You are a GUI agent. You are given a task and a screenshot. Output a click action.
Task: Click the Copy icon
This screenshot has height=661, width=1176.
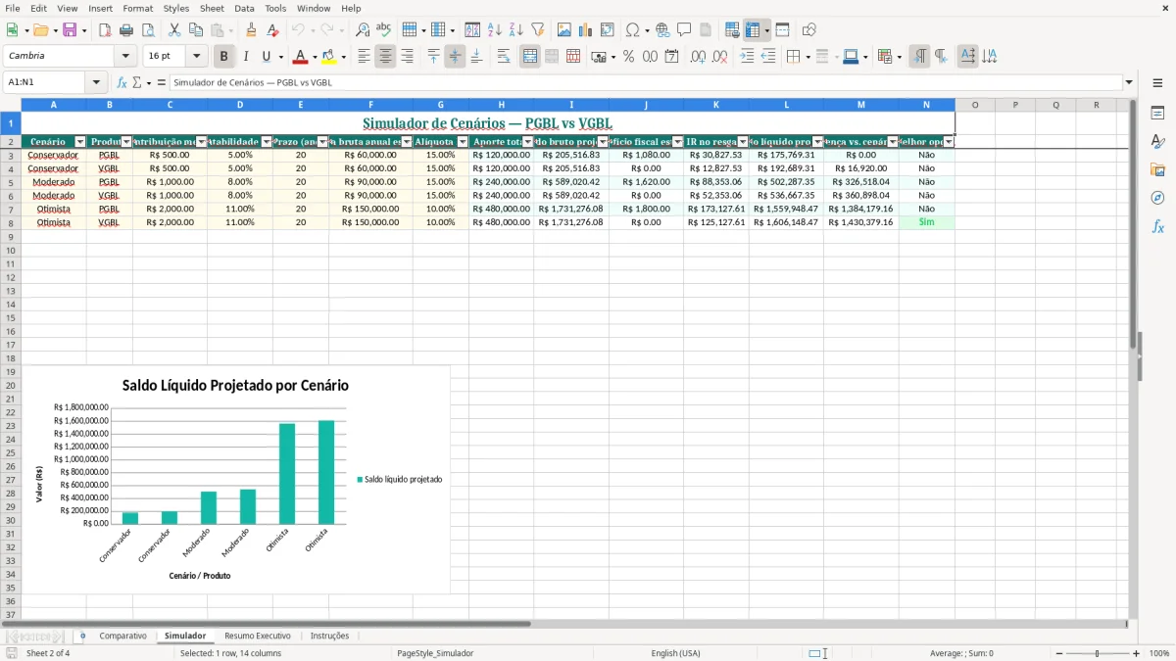click(x=196, y=30)
